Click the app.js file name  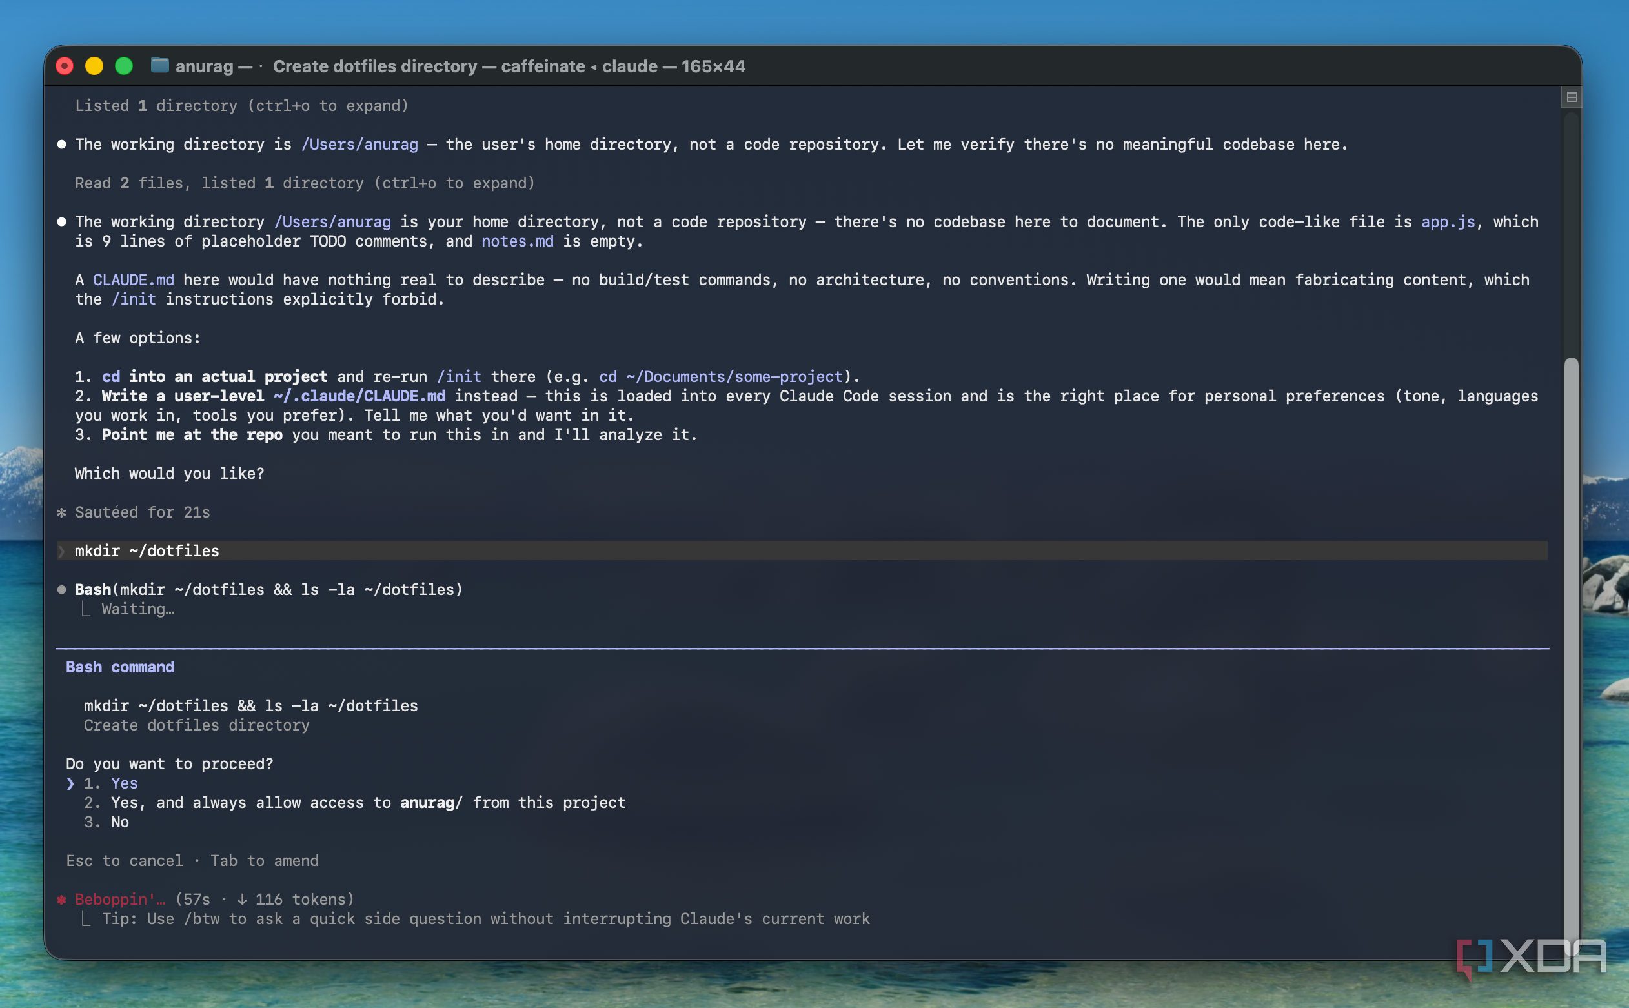click(1448, 222)
